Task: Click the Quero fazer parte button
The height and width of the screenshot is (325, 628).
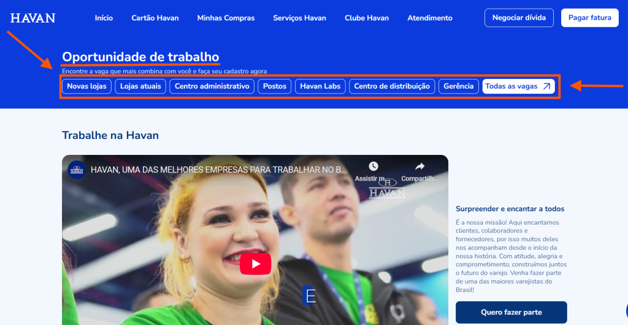Action: point(511,312)
